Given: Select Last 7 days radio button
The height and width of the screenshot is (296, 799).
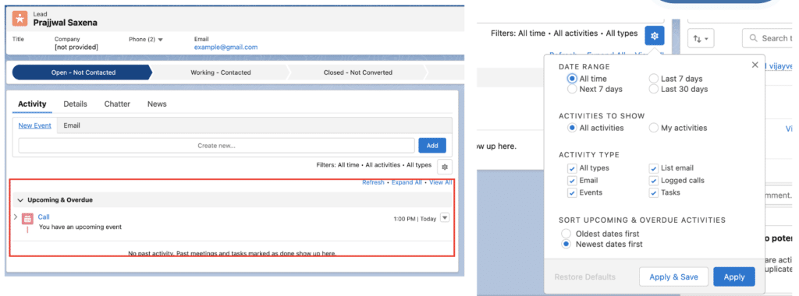Looking at the screenshot, I should pos(654,79).
